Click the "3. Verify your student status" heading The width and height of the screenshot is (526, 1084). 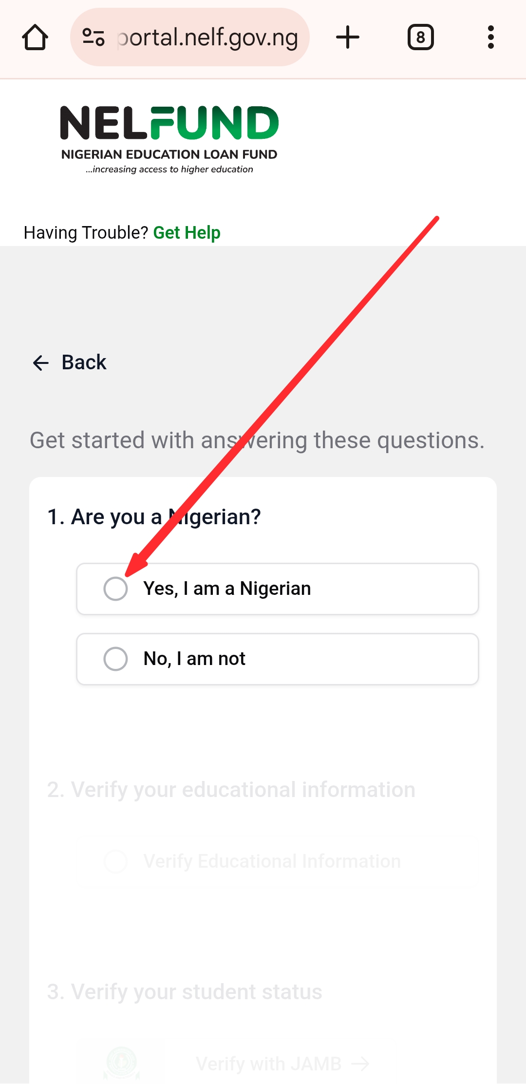[185, 992]
